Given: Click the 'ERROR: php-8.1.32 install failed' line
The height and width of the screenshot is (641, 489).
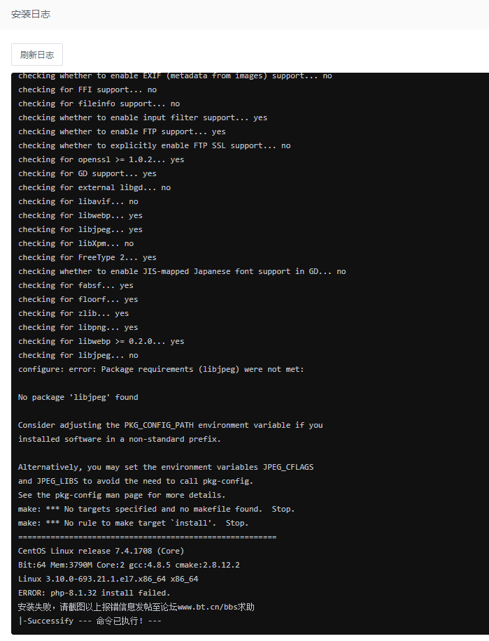Looking at the screenshot, I should [94, 593].
